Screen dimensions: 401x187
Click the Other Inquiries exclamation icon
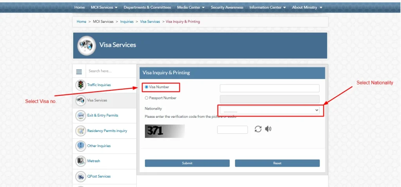(81, 146)
